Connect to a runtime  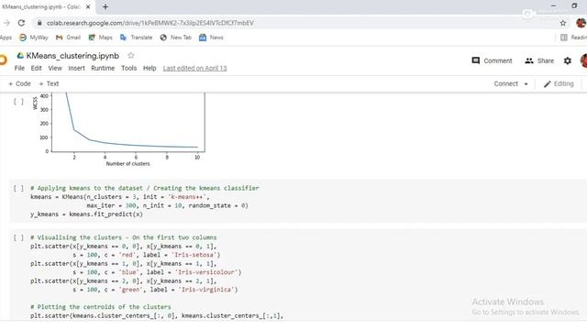506,83
